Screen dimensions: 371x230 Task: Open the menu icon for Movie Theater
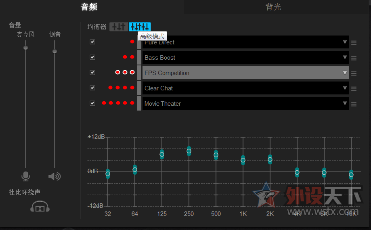pyautogui.click(x=354, y=104)
